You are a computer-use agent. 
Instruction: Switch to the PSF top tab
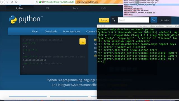(x=48, y=8)
